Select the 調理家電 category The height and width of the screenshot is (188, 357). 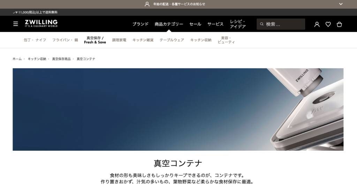[119, 40]
